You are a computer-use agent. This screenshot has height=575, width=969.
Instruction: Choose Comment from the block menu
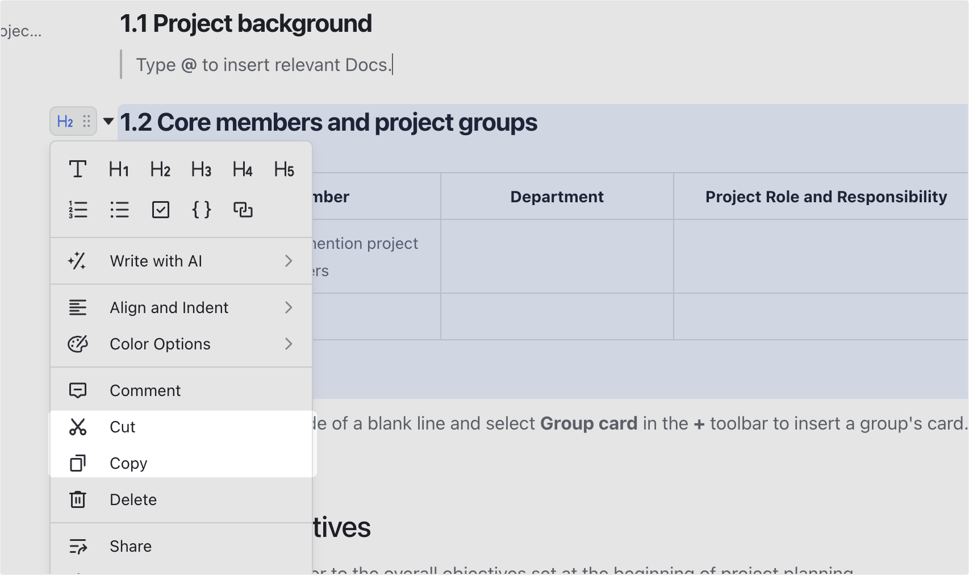click(181, 390)
